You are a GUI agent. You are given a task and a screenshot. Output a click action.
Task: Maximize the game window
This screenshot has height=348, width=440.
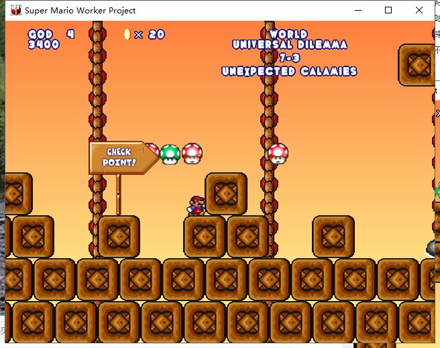388,10
